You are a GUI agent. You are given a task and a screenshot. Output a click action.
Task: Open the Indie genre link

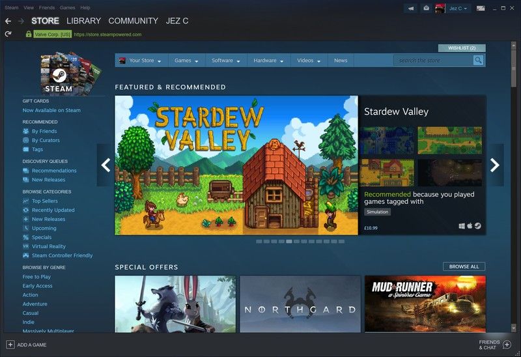[29, 322]
